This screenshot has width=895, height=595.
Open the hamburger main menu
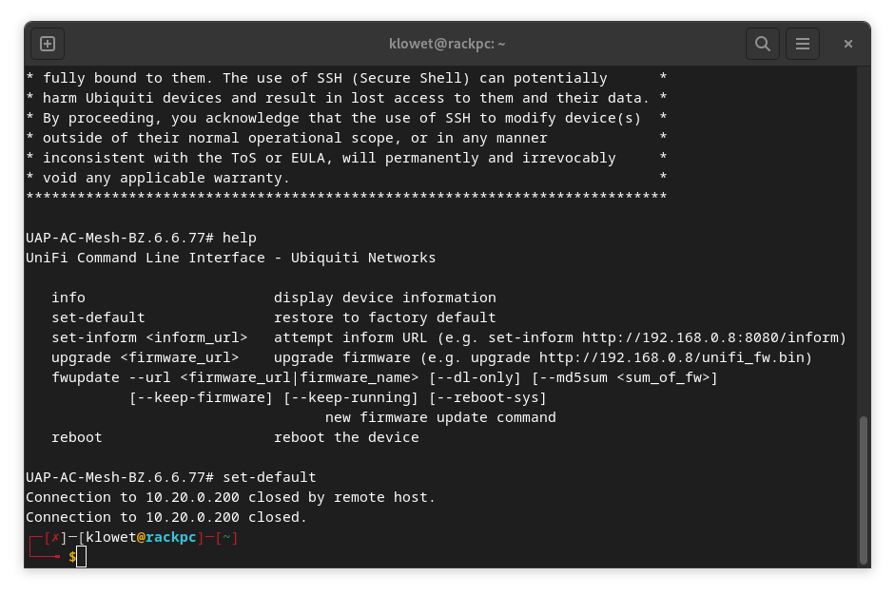tap(803, 44)
